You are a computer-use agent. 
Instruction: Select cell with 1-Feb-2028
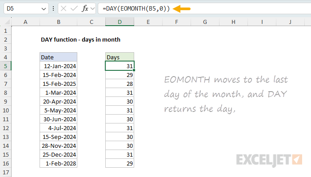click(59, 164)
